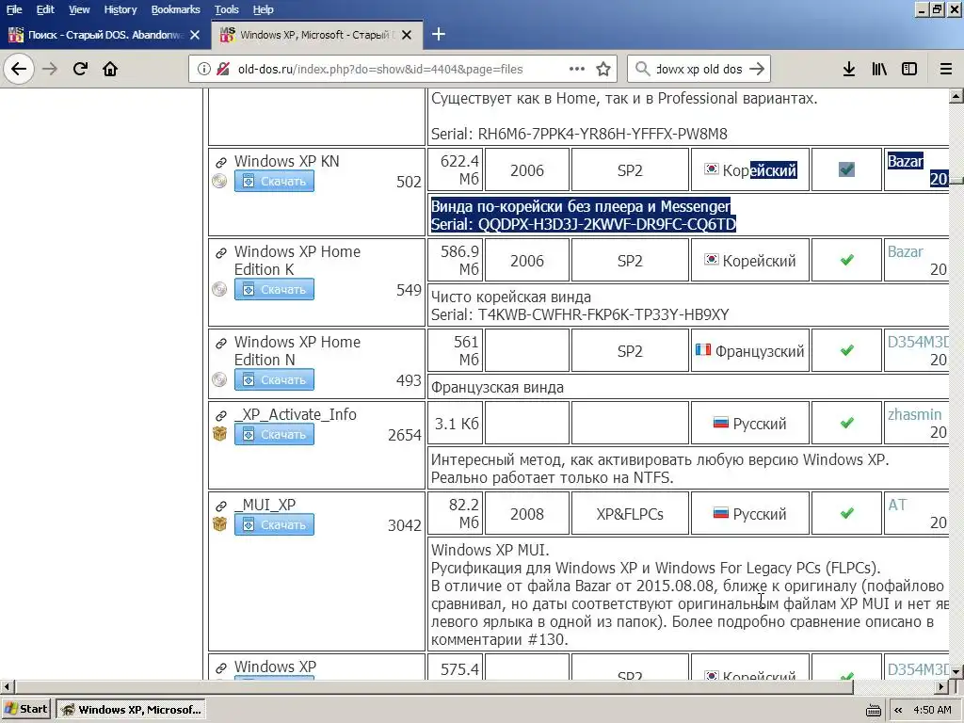Open the Tools menu
Viewport: 964px width, 723px height.
[226, 9]
